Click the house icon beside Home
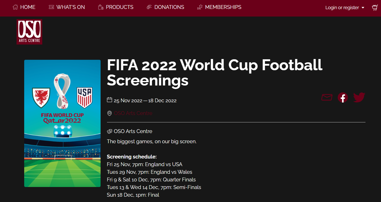The height and width of the screenshot is (202, 381). click(x=15, y=7)
